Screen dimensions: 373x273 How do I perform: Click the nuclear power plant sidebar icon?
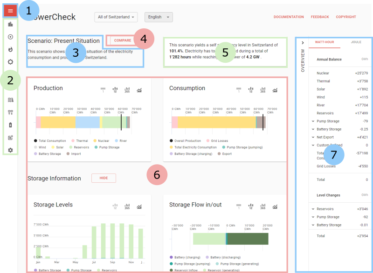(11, 36)
